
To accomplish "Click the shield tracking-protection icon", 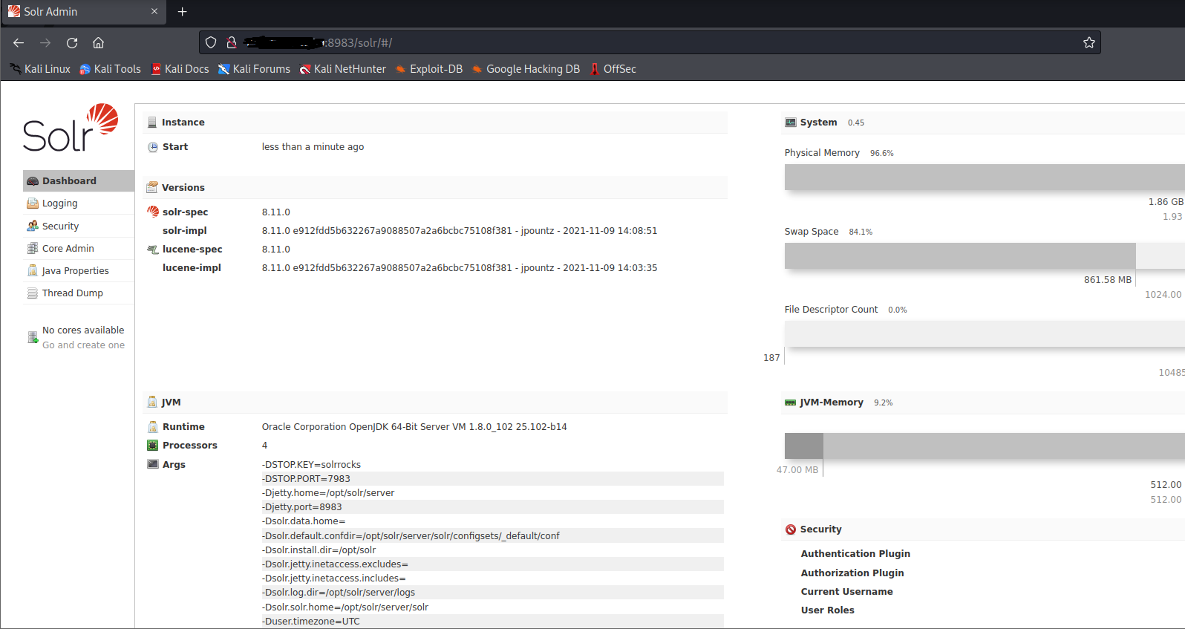I will click(x=211, y=43).
